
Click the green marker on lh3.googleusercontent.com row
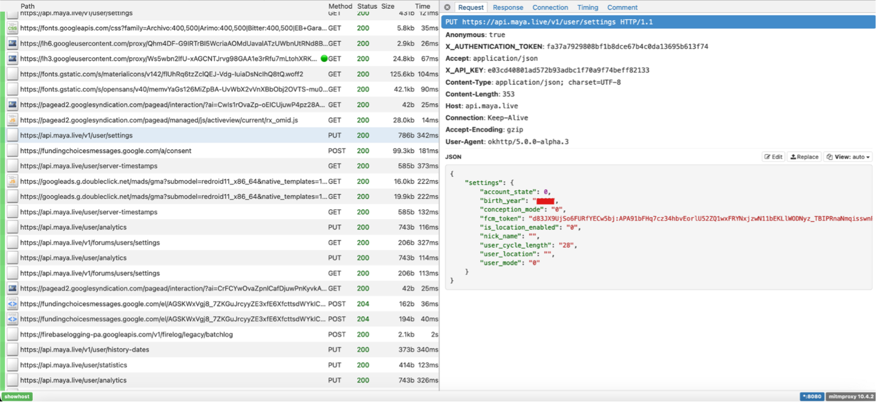pyautogui.click(x=324, y=59)
